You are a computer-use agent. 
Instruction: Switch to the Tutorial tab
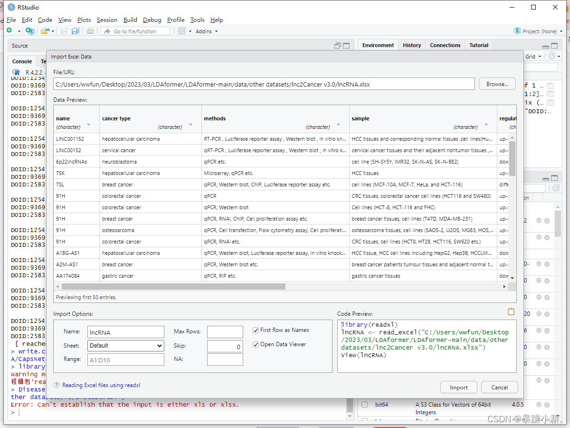pos(479,45)
